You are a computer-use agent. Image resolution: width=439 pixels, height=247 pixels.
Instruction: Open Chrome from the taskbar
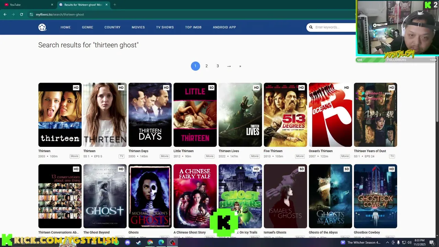tap(150, 243)
